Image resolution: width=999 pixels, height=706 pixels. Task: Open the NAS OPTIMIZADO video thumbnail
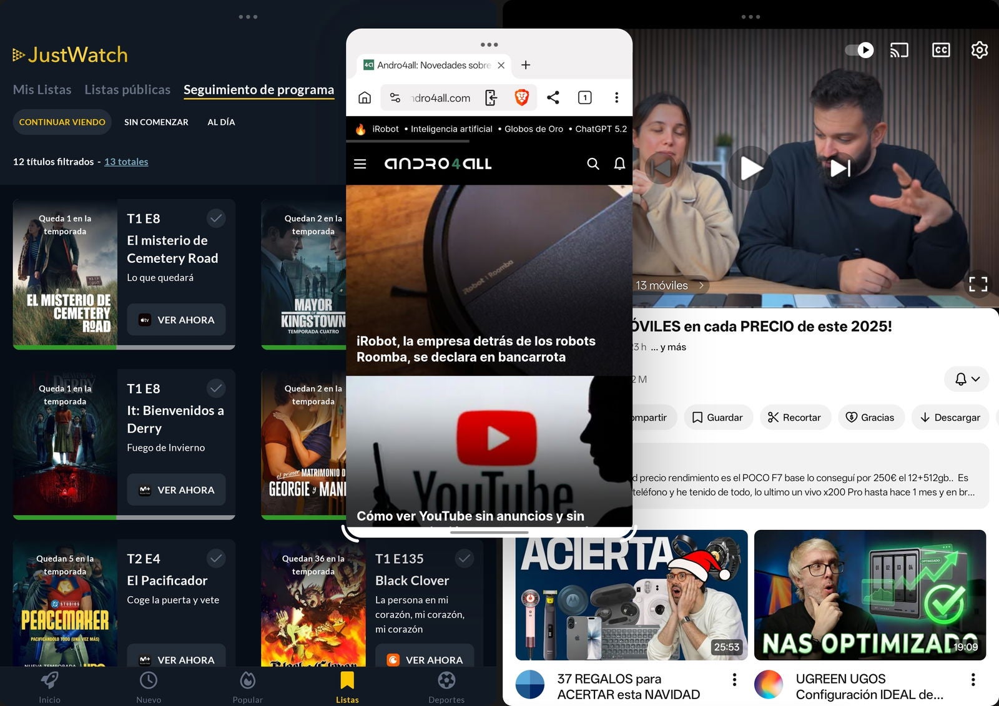pyautogui.click(x=870, y=594)
